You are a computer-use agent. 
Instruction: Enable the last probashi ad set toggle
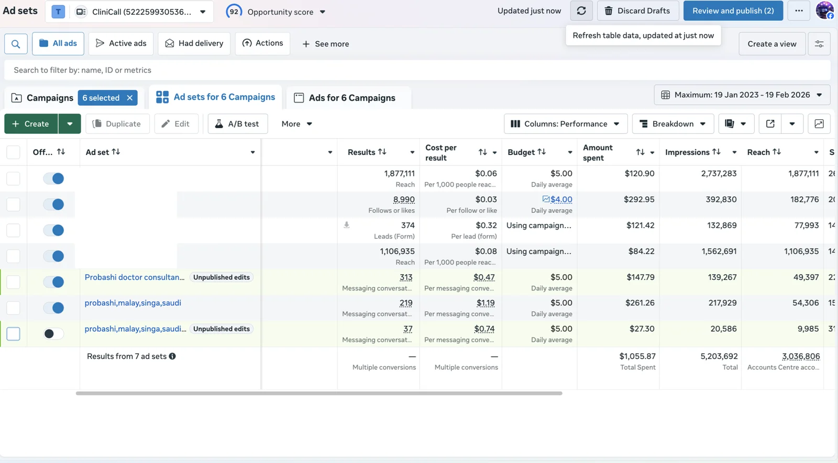point(53,334)
